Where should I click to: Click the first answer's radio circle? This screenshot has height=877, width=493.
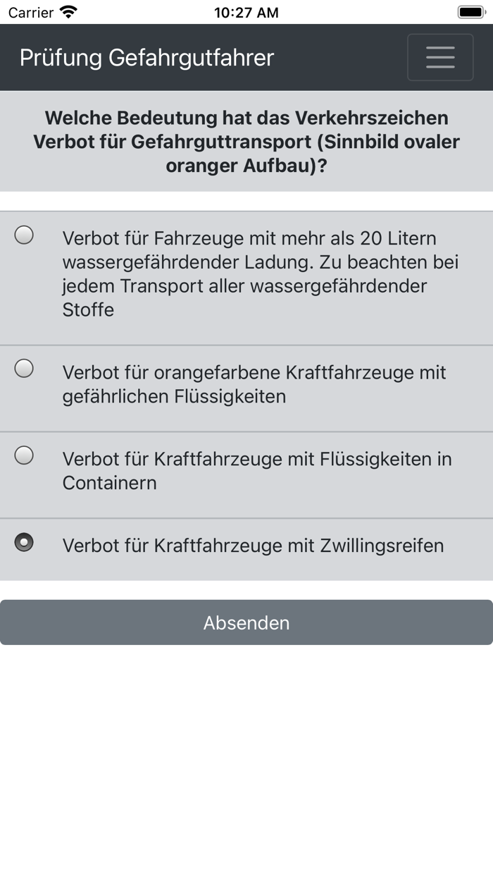click(25, 236)
